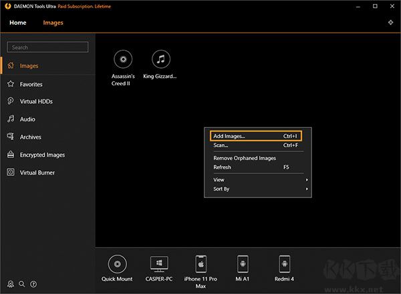Click the help question mark icon
This screenshot has height=294, width=401.
[x=33, y=284]
